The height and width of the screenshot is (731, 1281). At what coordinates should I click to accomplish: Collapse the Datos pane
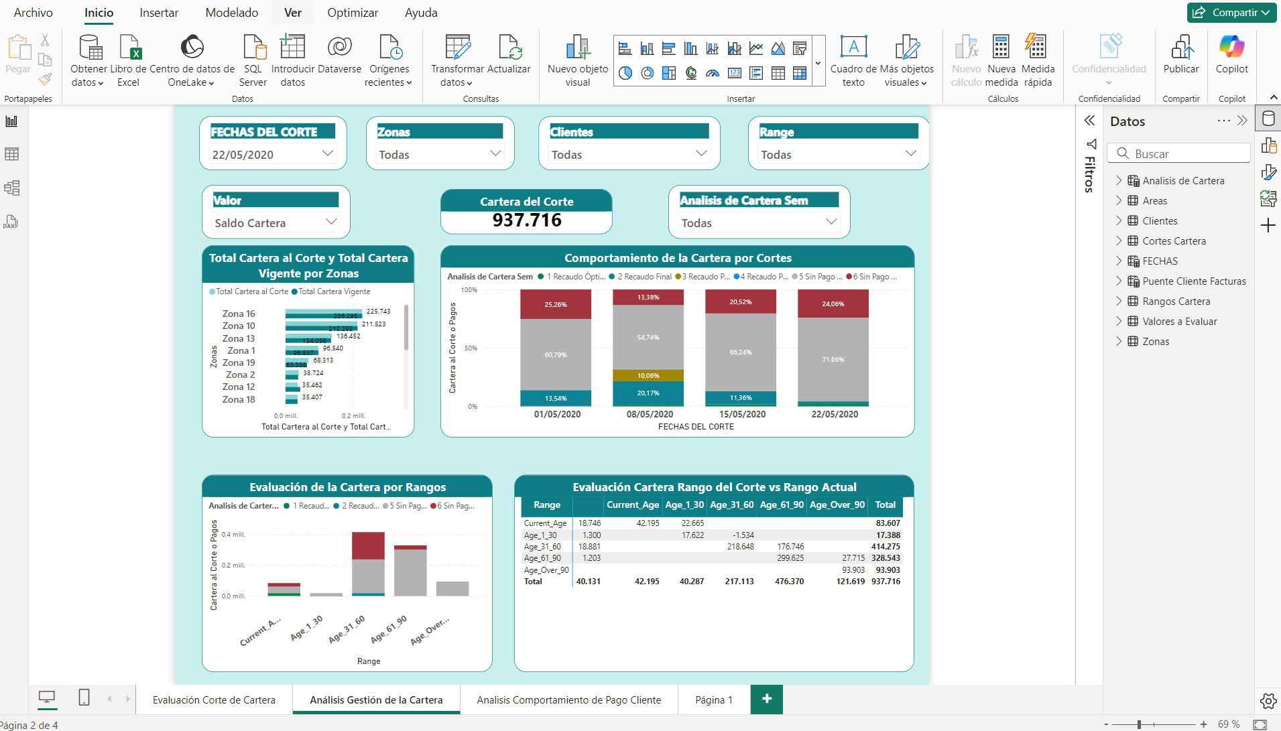click(1242, 121)
